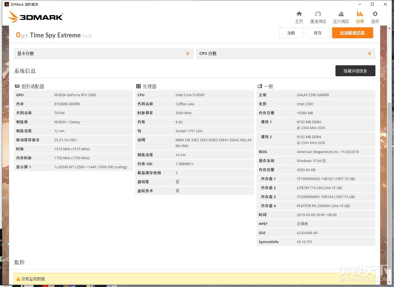Select the MMX SSE SSE2 instruction list

point(213,143)
